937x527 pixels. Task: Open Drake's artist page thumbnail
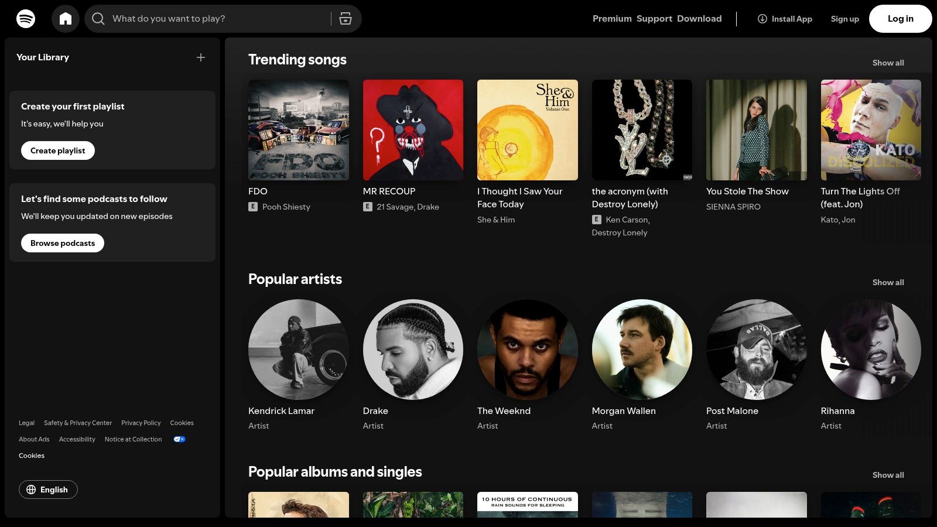[x=413, y=350]
